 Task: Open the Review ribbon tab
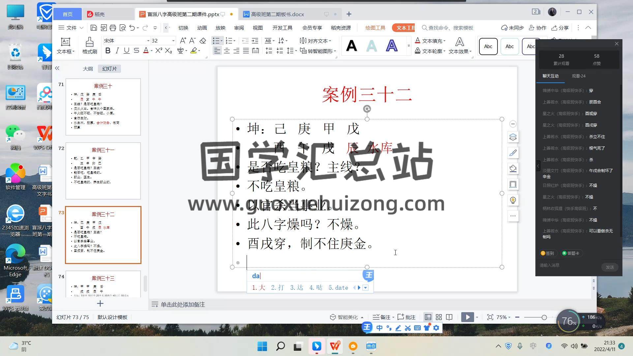[x=239, y=28]
